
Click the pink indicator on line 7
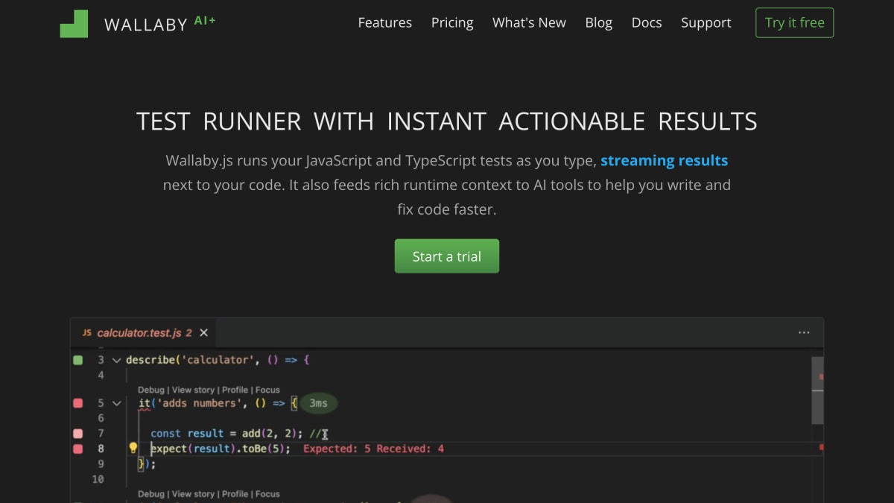point(77,433)
